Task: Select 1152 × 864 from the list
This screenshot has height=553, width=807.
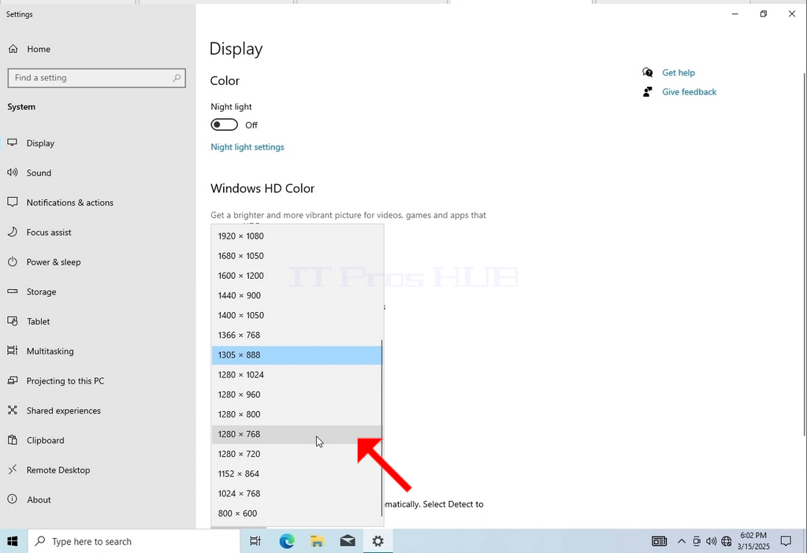Action: tap(297, 473)
